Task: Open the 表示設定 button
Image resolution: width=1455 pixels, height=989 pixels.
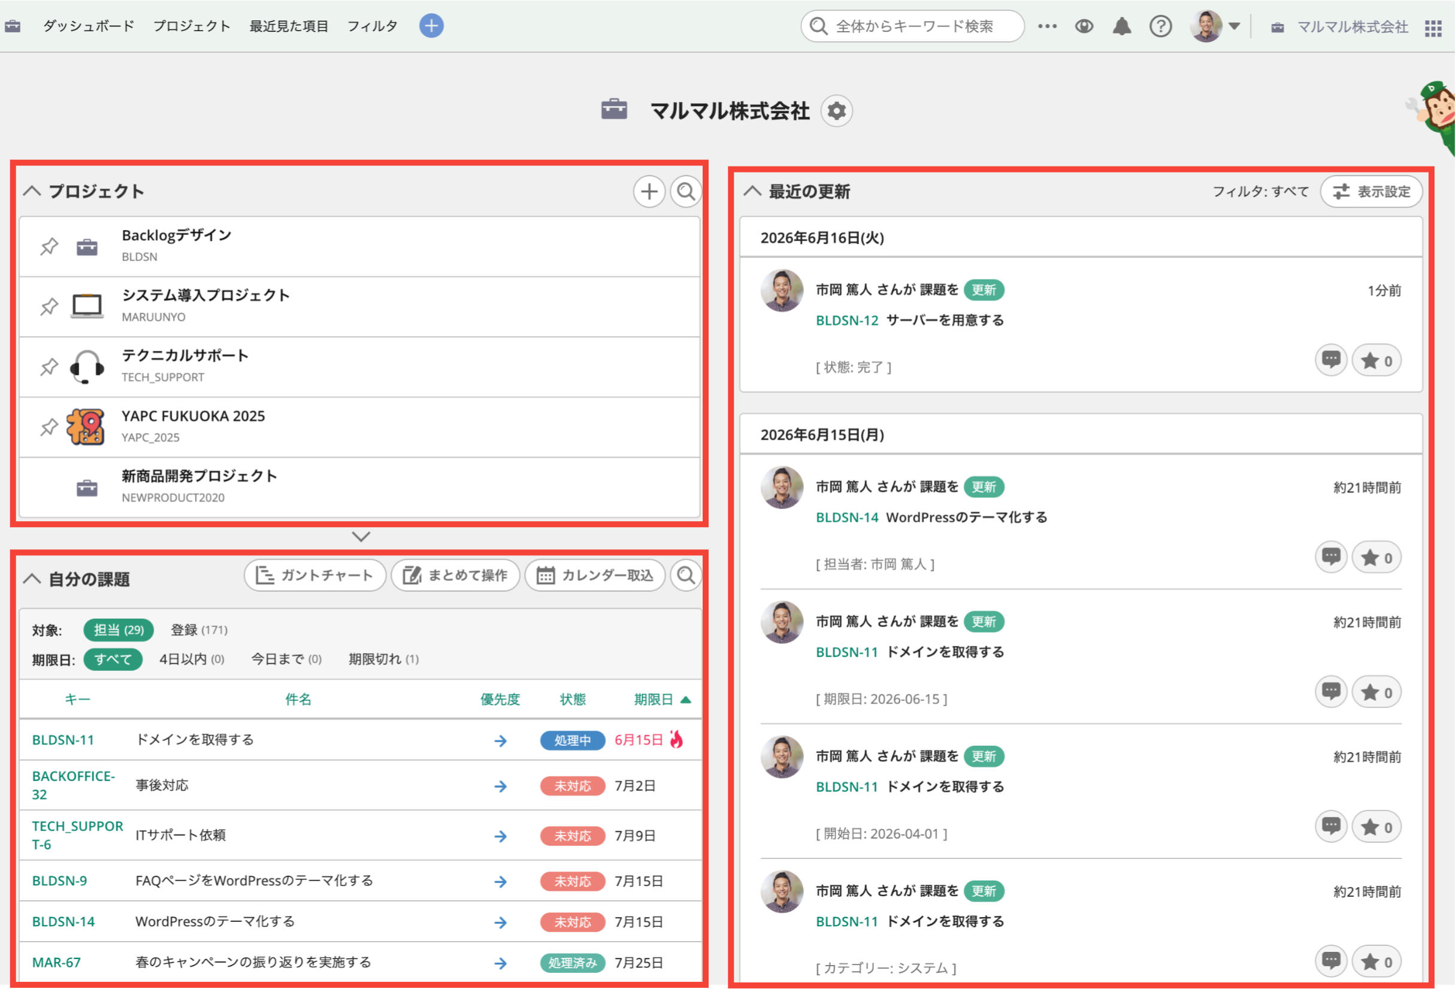Action: pos(1371,191)
